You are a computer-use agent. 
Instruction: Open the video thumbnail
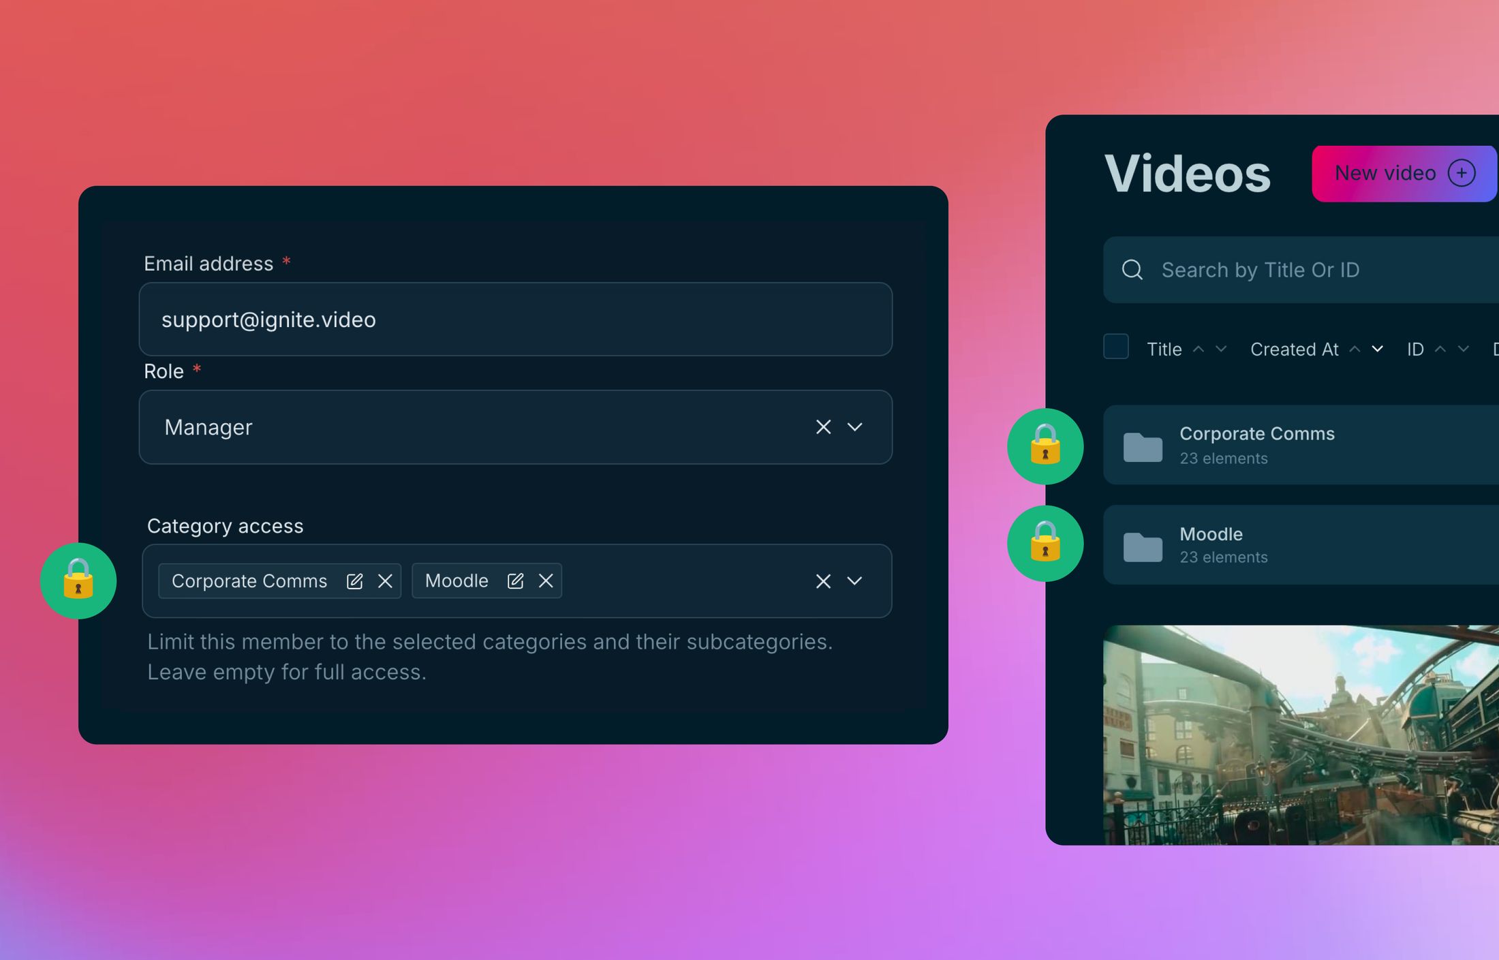(x=1301, y=735)
